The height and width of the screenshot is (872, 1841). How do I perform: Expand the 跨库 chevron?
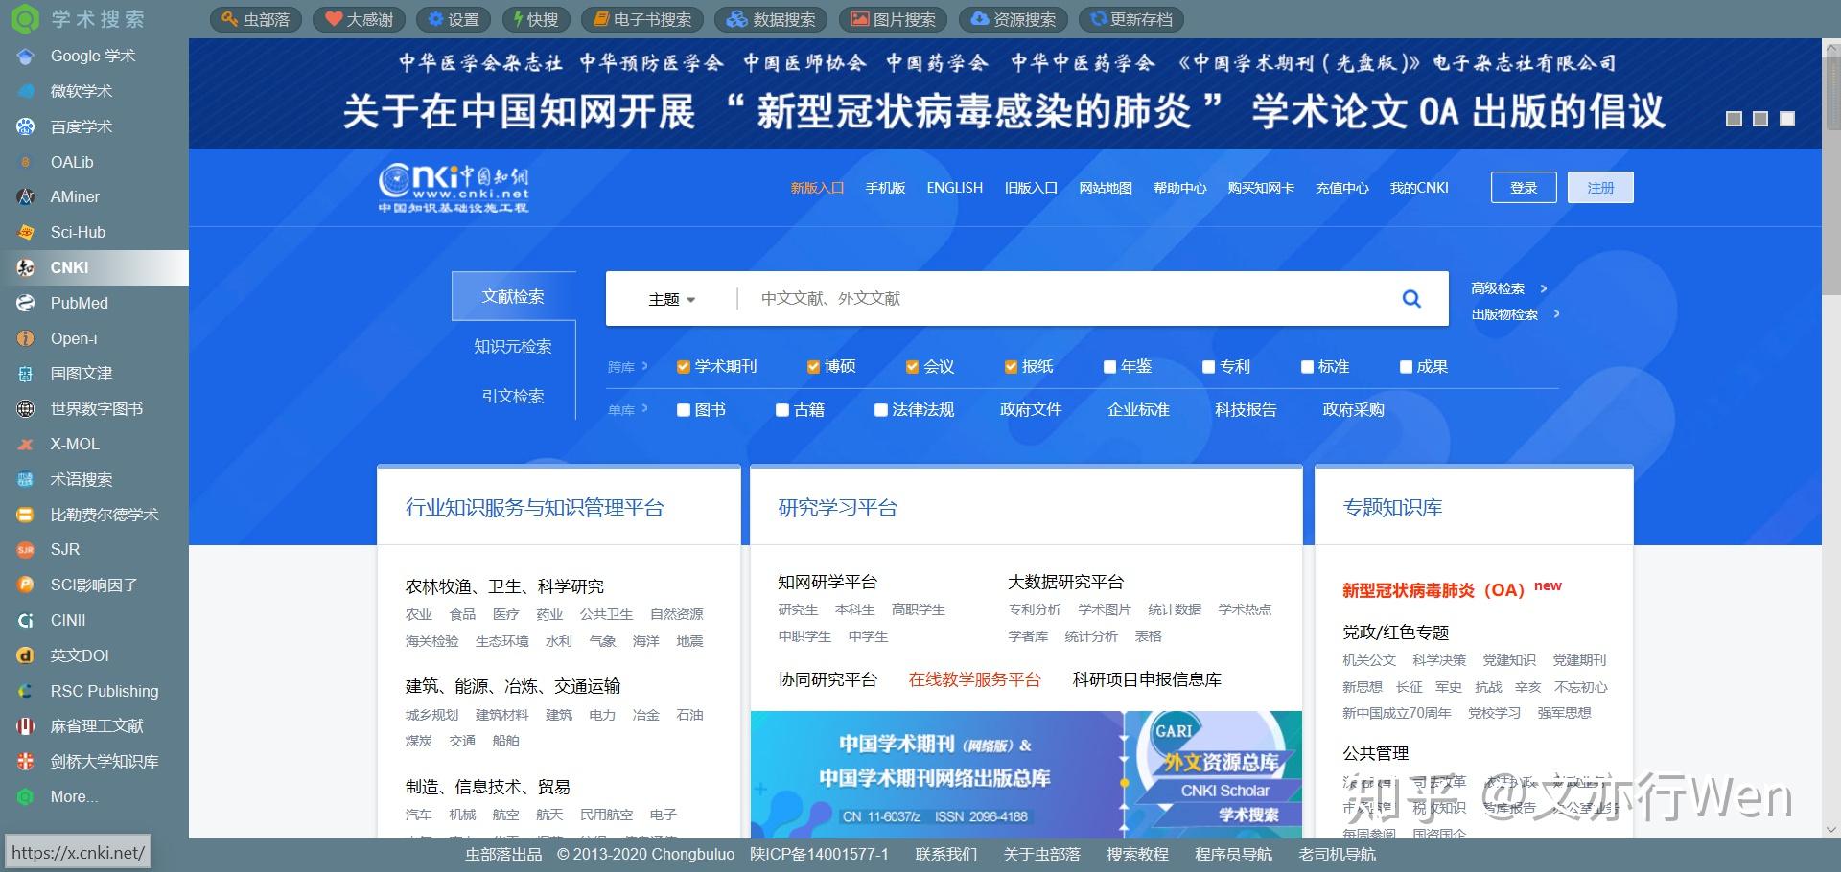click(x=644, y=366)
